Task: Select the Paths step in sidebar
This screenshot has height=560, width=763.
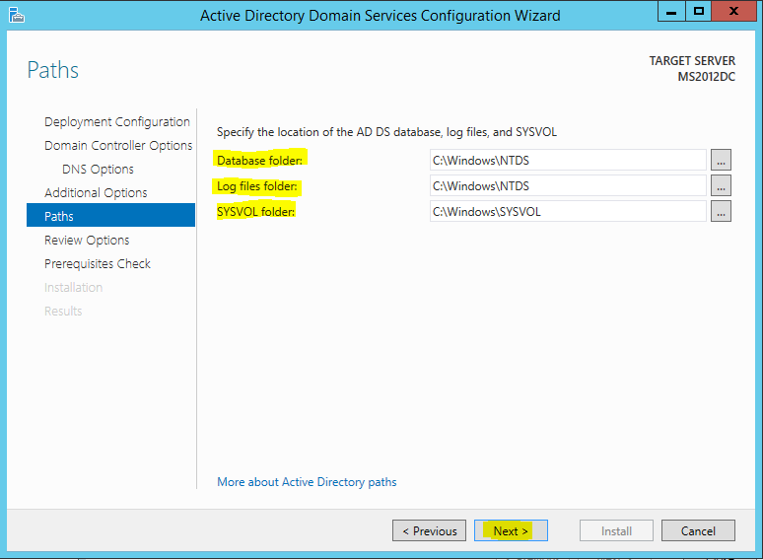Action: coord(111,215)
